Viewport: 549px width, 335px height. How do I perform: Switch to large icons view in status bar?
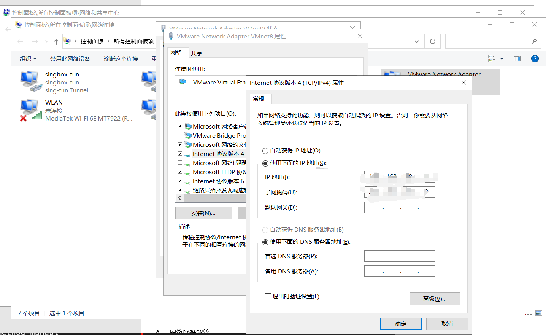coord(539,313)
